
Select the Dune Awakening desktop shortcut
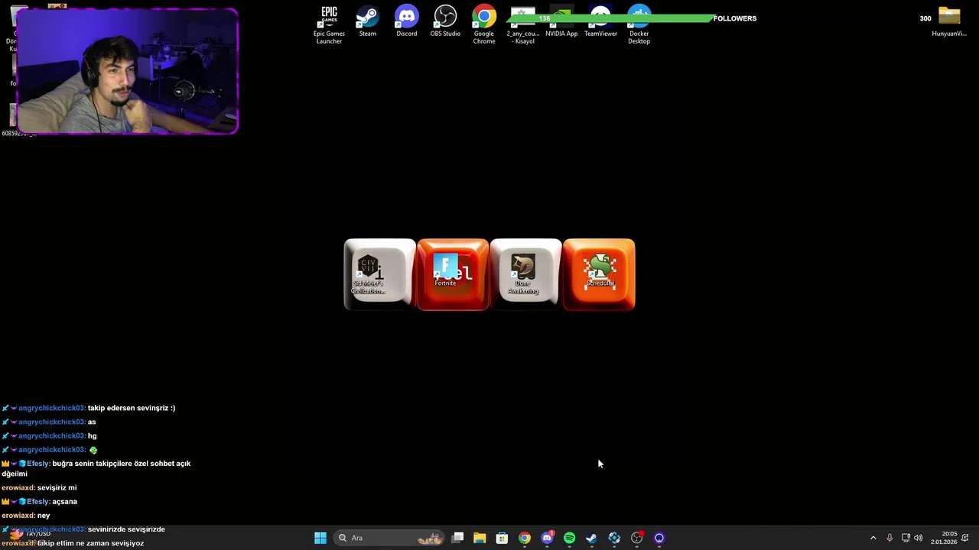(523, 275)
